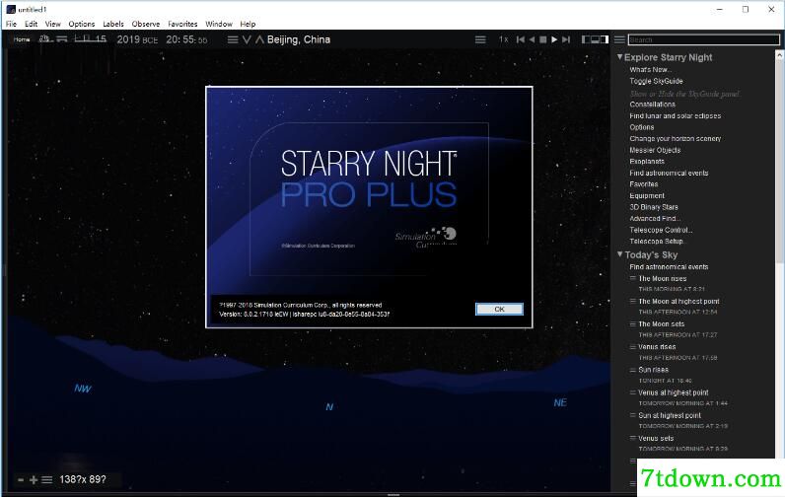This screenshot has width=785, height=497.
Task: Open Beijing, China location selector
Action: coord(299,39)
